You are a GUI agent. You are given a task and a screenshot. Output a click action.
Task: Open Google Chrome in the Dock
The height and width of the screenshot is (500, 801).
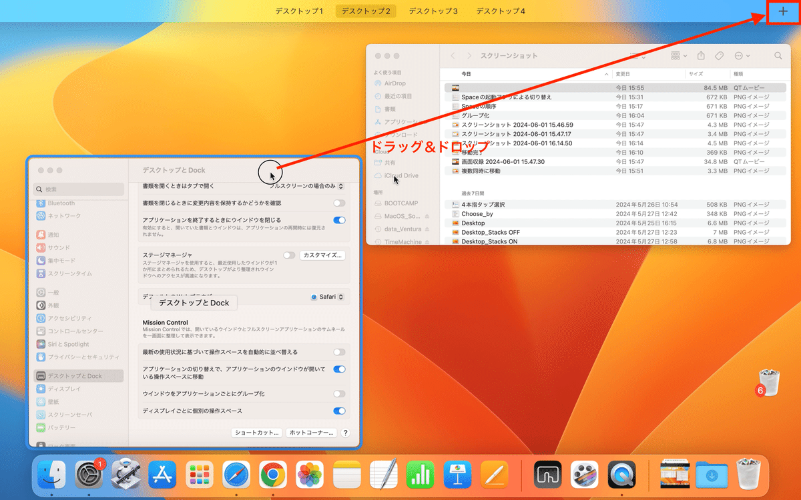coord(273,475)
